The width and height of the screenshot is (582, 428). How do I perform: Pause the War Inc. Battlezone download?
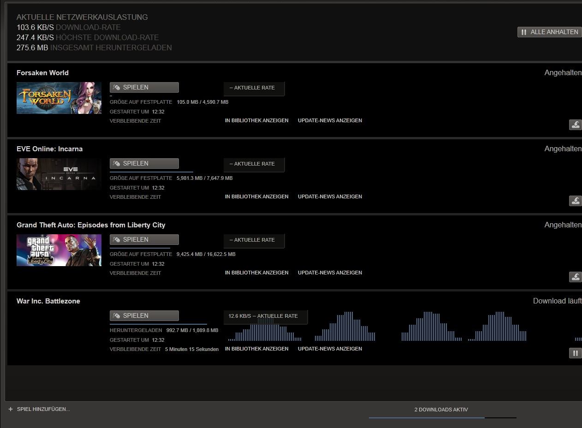pos(575,353)
